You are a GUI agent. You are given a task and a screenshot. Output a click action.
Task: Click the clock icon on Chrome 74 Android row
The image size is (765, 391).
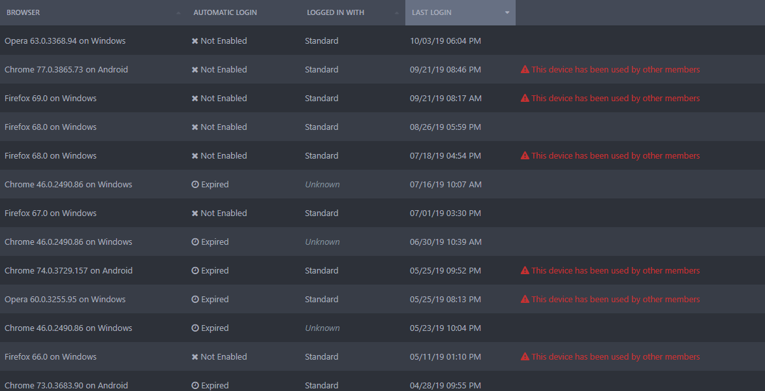pyautogui.click(x=195, y=270)
